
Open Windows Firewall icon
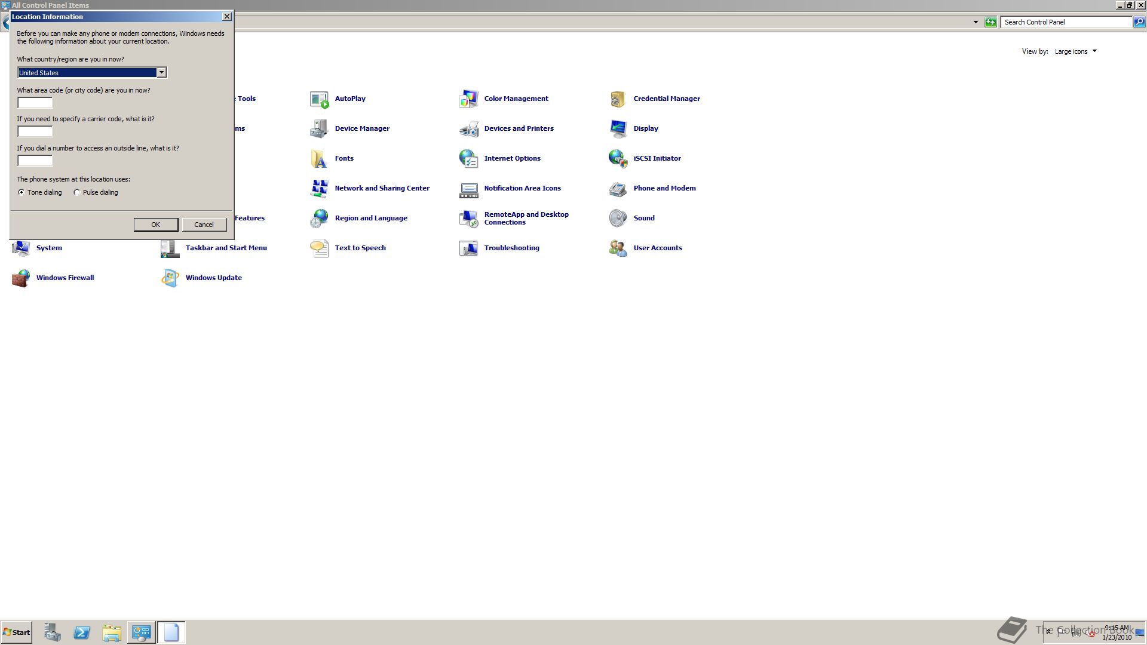[21, 278]
